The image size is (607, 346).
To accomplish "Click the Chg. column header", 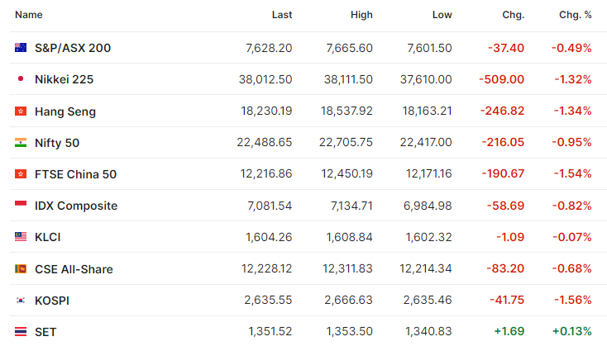I will 514,15.
